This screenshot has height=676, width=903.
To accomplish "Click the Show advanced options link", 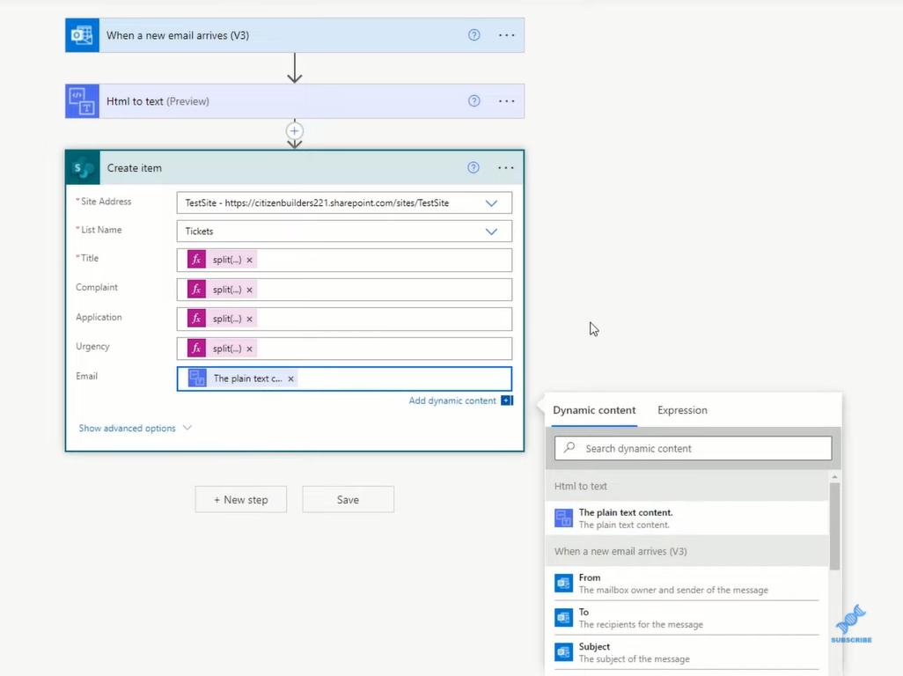I will 128,428.
